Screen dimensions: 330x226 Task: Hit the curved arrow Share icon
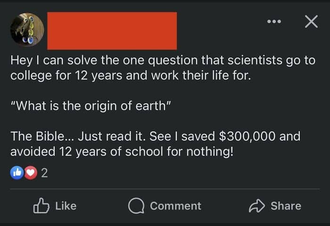257,206
